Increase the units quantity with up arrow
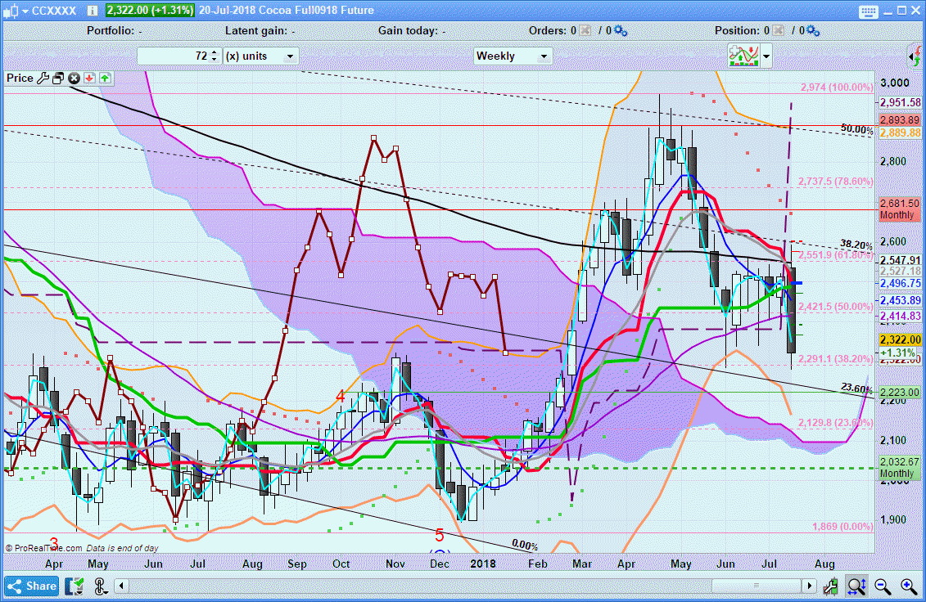Viewport: 926px width, 602px height. (x=215, y=52)
